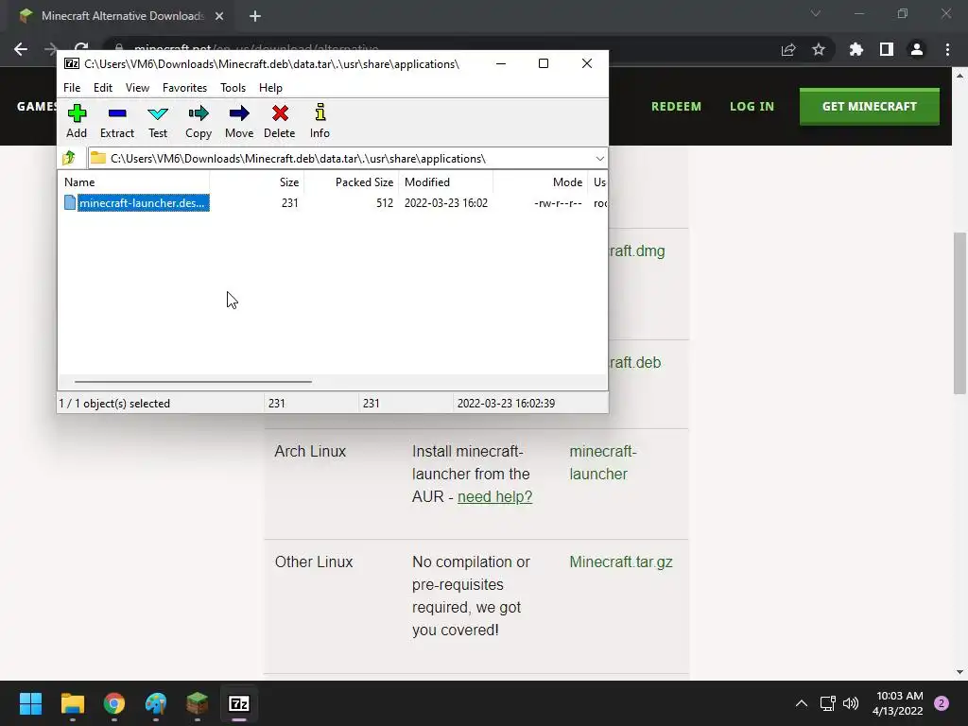The image size is (968, 726).
Task: Open the minecraft-launcher AUR link
Action: (602, 462)
